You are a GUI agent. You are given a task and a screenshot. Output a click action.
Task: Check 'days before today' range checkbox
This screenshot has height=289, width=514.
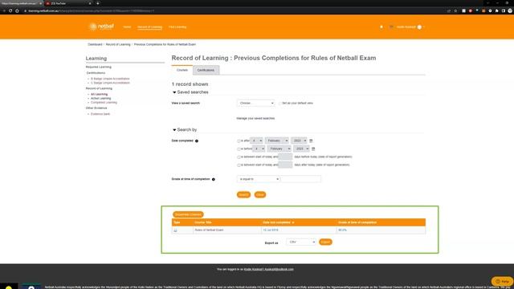click(x=239, y=157)
